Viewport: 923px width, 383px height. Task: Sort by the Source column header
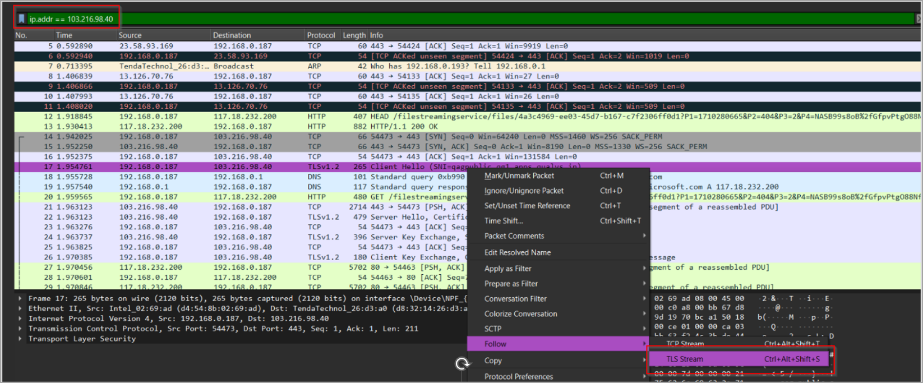(130, 35)
